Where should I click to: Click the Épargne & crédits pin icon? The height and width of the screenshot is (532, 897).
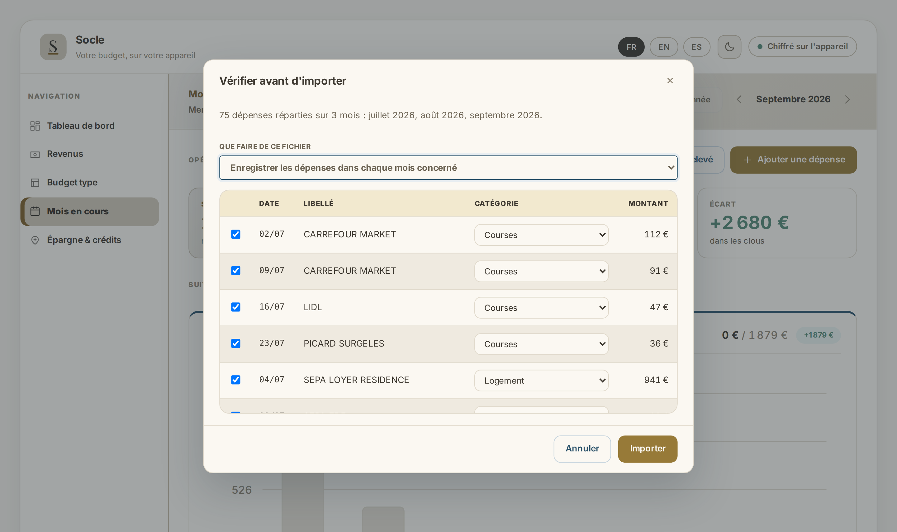coord(35,240)
